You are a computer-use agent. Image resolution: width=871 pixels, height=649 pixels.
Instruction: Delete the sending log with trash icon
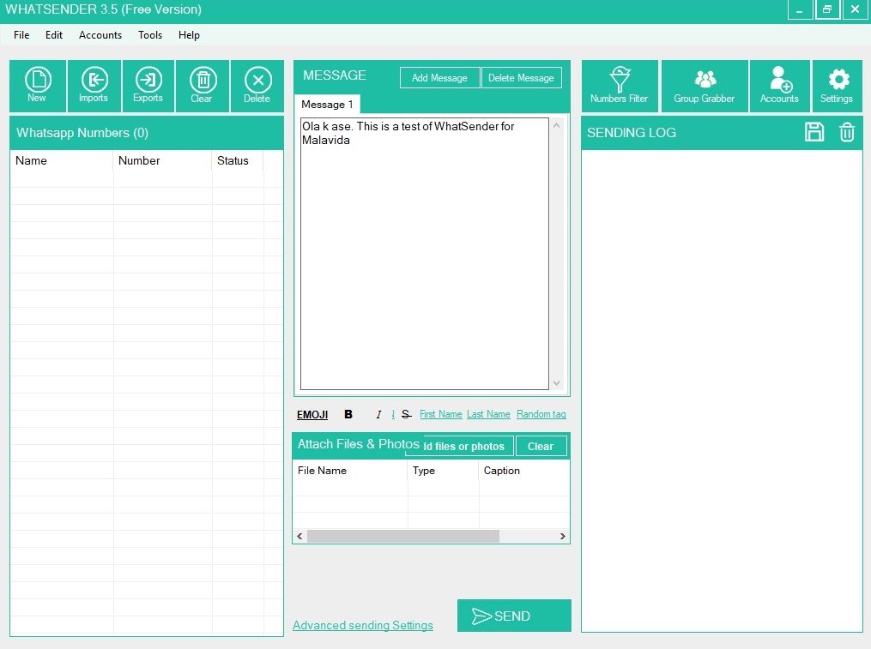(x=847, y=132)
